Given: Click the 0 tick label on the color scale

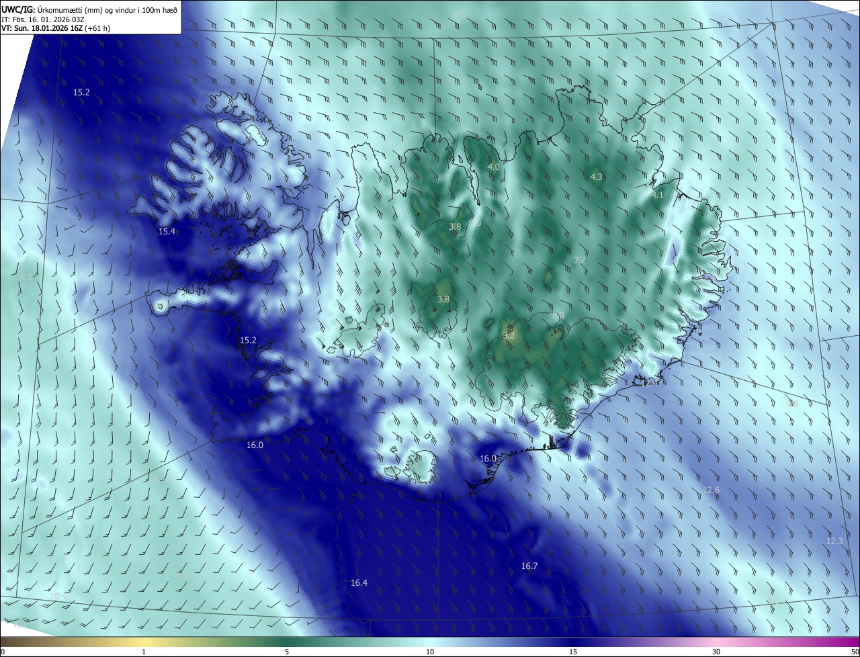Looking at the screenshot, I should [3, 652].
